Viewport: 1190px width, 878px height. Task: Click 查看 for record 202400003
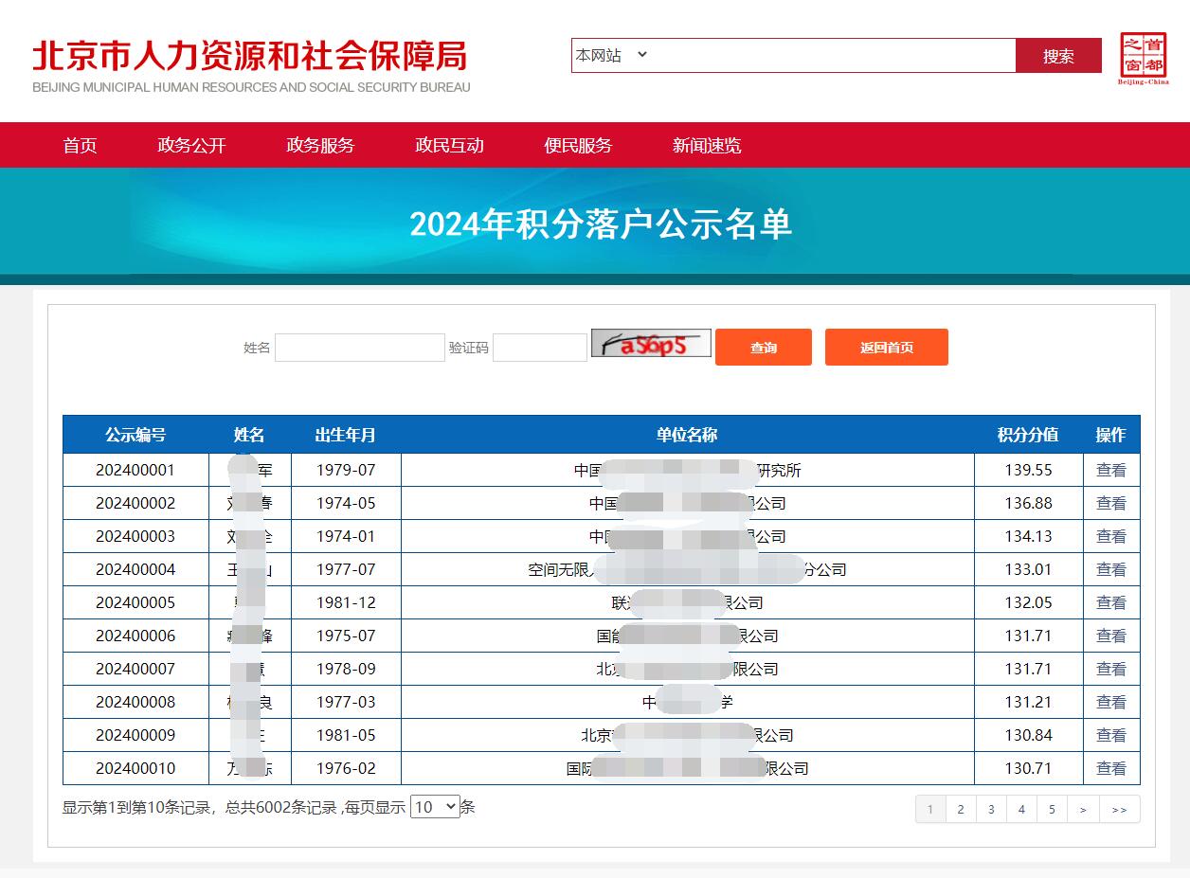click(x=1111, y=536)
